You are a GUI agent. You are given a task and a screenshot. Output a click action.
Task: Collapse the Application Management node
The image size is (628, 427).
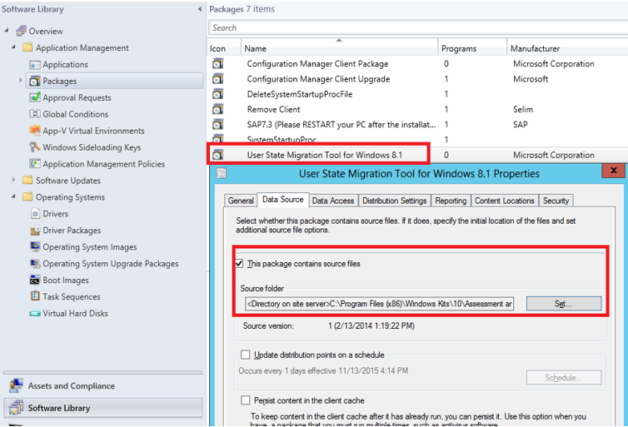(13, 47)
